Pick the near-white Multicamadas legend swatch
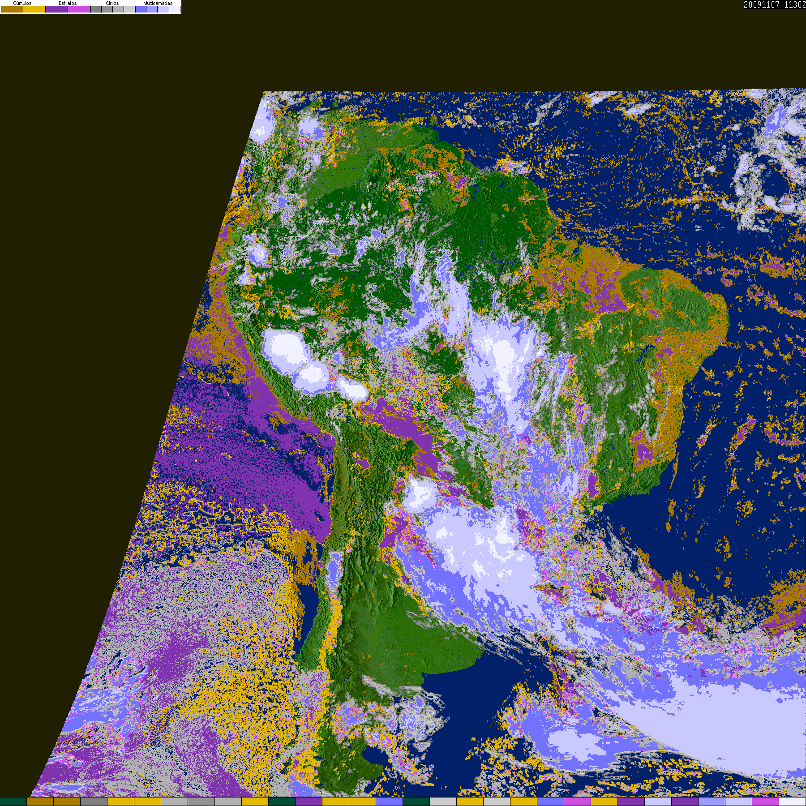This screenshot has width=806, height=806. tap(175, 9)
